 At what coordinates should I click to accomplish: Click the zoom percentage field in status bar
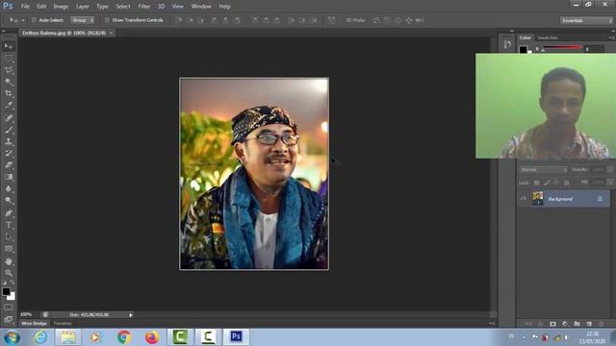pyautogui.click(x=26, y=314)
